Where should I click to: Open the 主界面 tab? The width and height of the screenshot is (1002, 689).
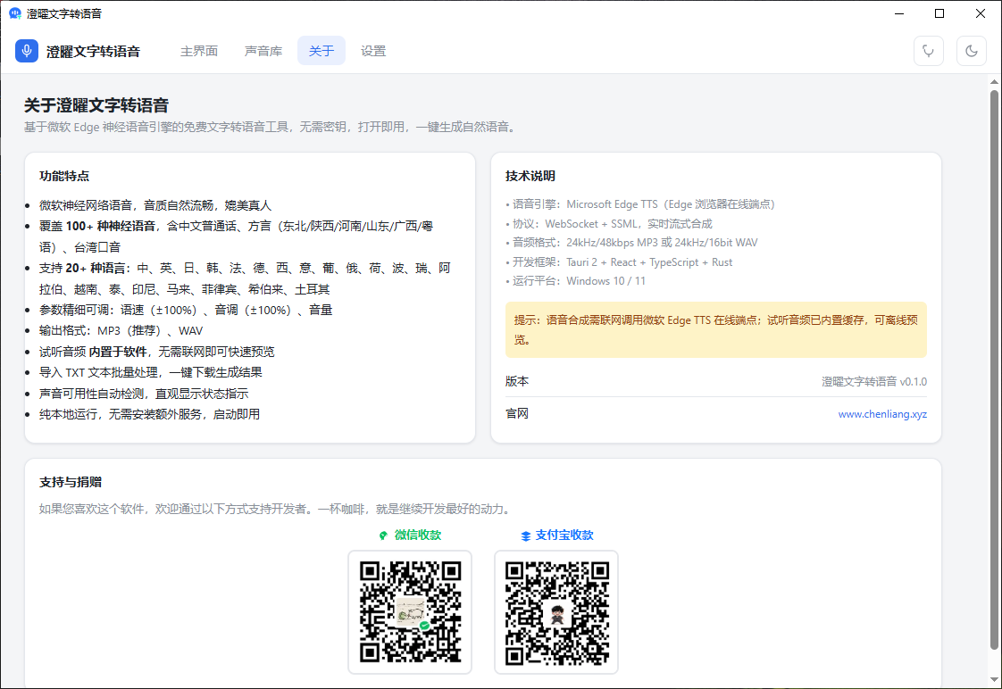(x=199, y=51)
